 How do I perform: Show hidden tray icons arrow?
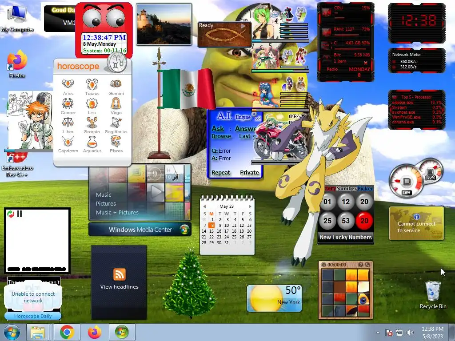pos(378,333)
